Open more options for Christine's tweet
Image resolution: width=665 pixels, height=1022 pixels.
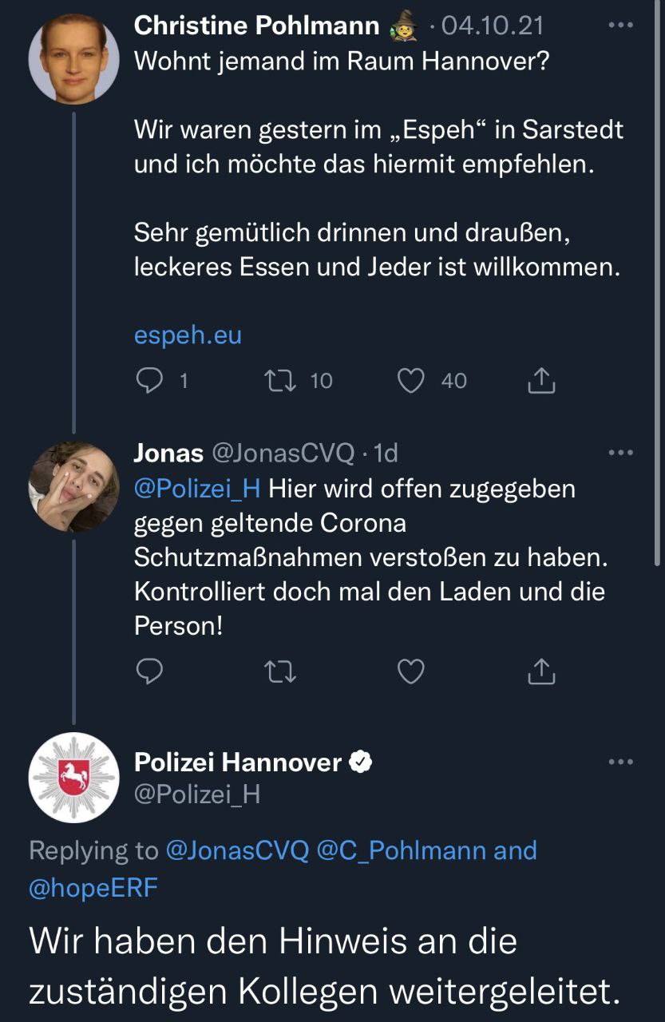[x=620, y=26]
